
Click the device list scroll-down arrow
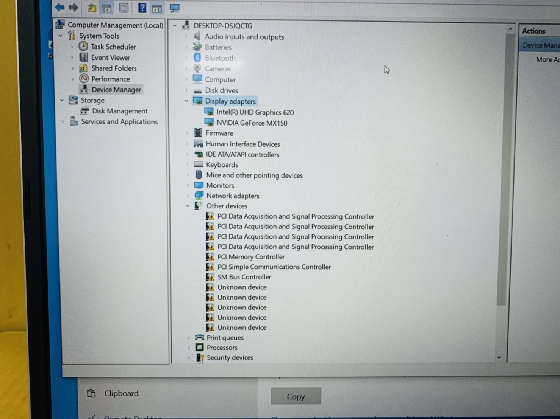point(499,357)
